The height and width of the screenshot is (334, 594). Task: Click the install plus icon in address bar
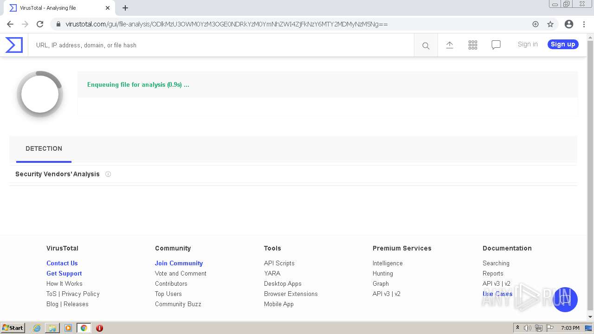536,24
